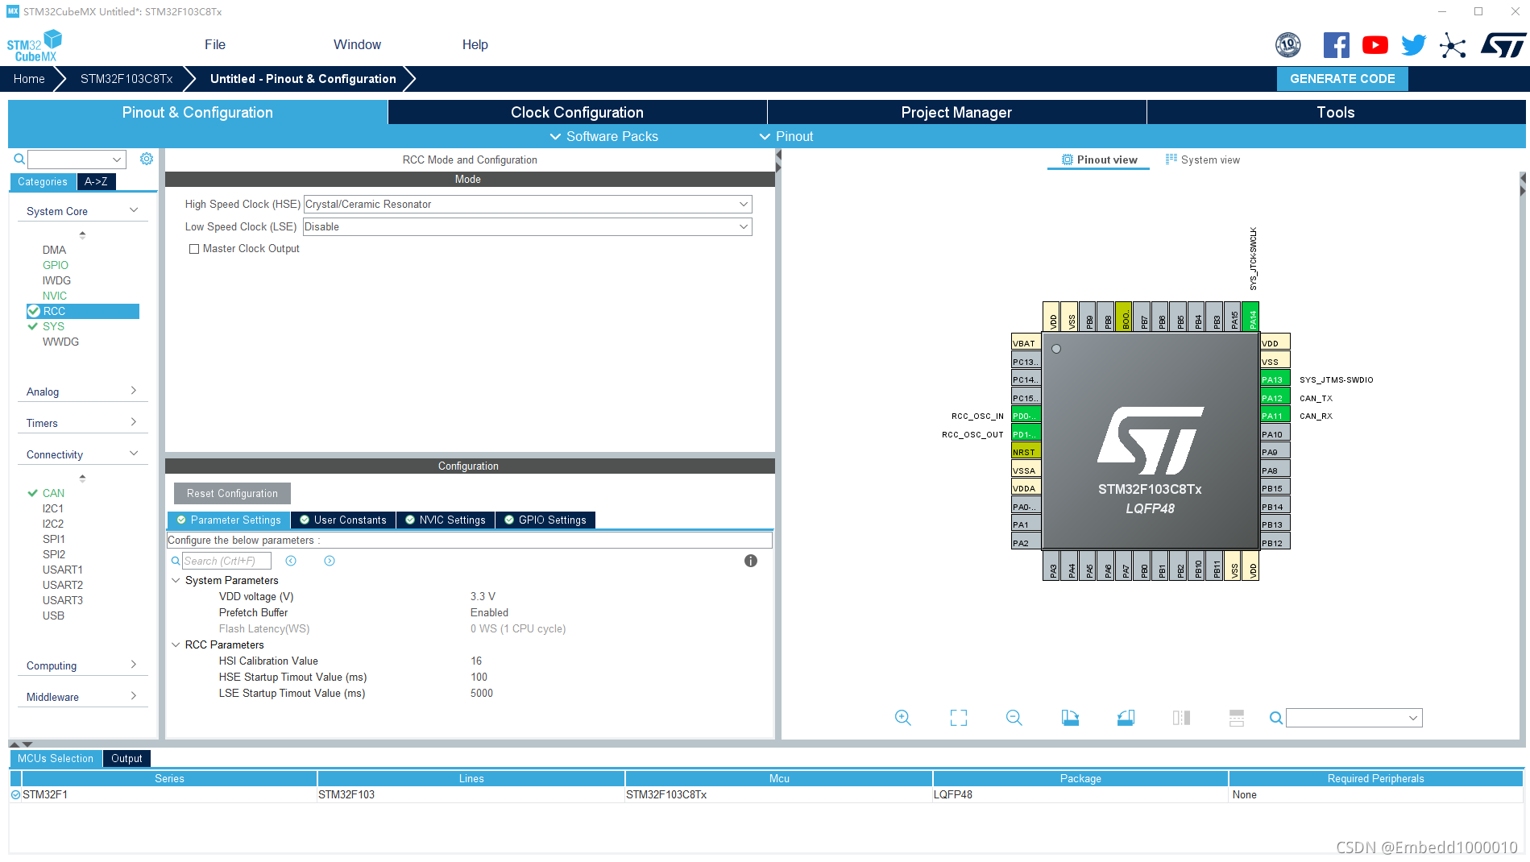
Task: Open the Output tab
Action: coord(126,758)
